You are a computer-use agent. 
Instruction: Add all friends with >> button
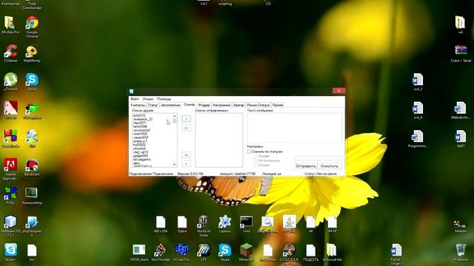(186, 128)
